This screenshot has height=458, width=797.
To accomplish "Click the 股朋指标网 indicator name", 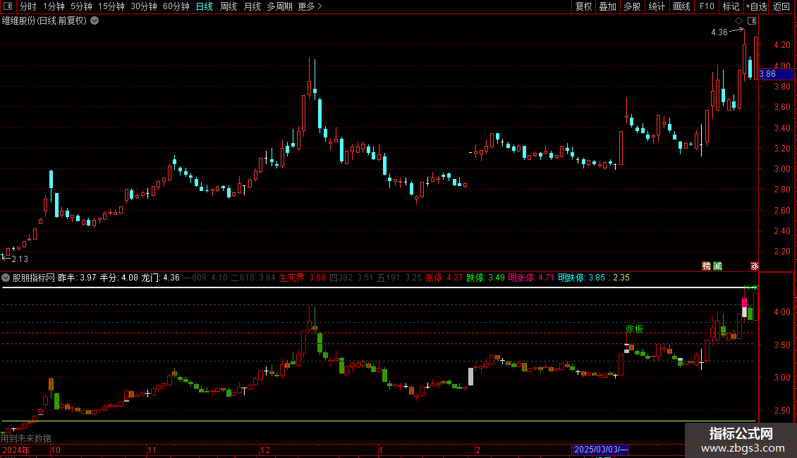I will tap(34, 278).
